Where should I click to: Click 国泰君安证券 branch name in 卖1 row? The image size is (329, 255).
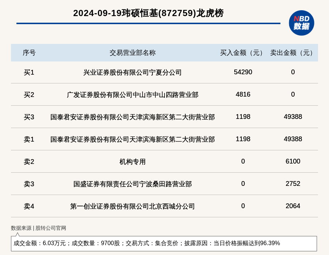click(133, 139)
